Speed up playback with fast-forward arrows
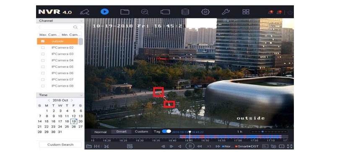Screen dimensions: 340x152 click(218, 146)
